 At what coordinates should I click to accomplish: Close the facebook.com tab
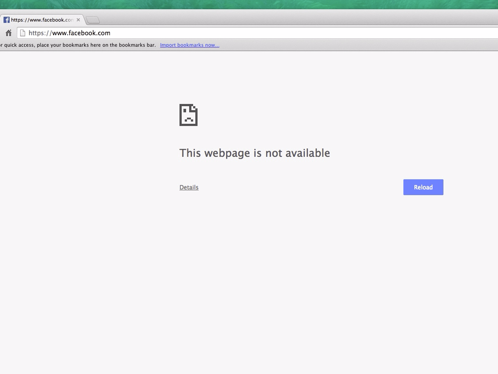point(78,20)
